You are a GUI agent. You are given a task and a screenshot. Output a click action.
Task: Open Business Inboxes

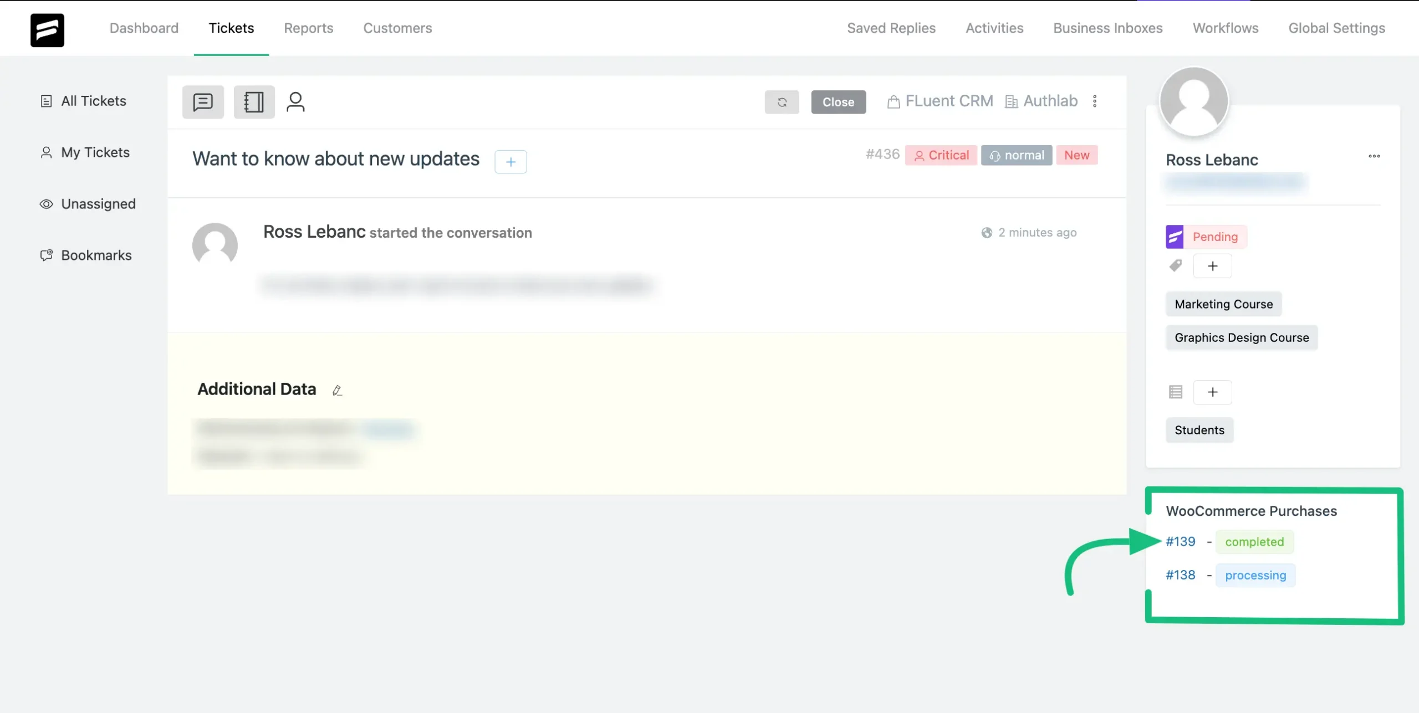tap(1108, 28)
